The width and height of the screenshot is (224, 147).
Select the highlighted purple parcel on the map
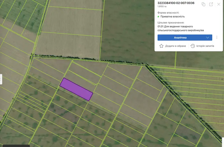pyautogui.click(x=76, y=89)
